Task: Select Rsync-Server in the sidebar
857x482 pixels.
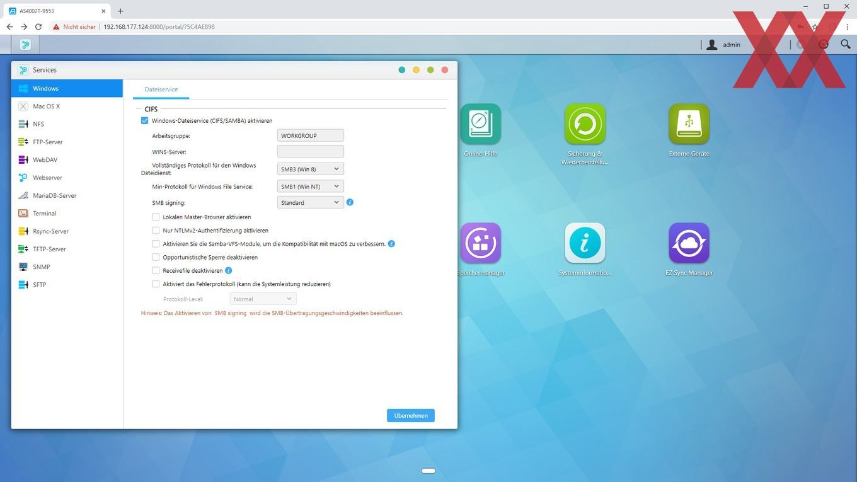Action: click(x=67, y=231)
